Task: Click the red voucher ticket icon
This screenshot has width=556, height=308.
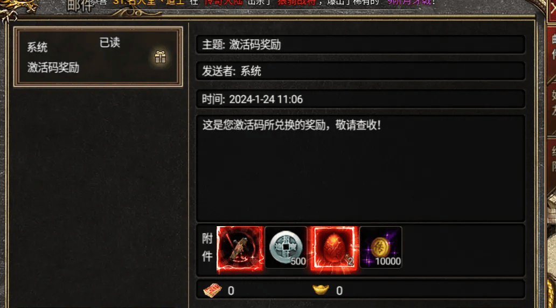Action: point(212,290)
